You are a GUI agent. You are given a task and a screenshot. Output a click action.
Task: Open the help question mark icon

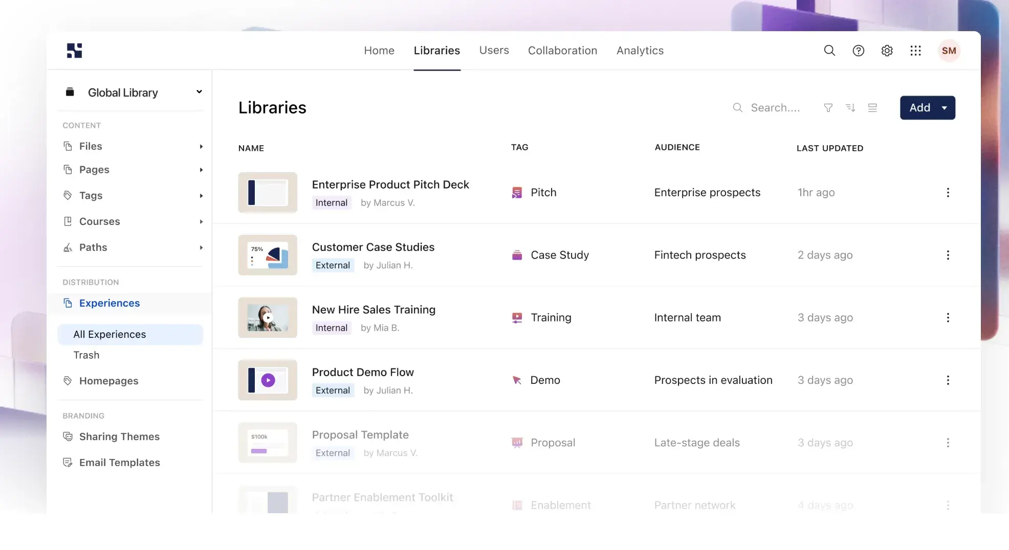pyautogui.click(x=858, y=51)
